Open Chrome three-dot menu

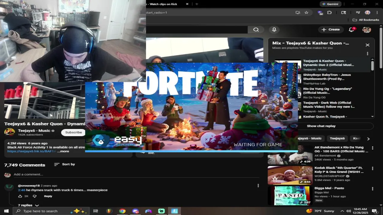[377, 13]
